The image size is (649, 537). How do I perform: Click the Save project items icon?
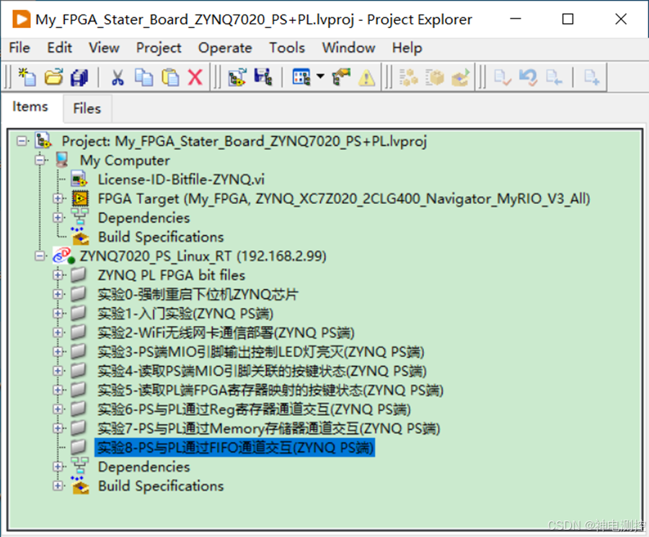262,77
